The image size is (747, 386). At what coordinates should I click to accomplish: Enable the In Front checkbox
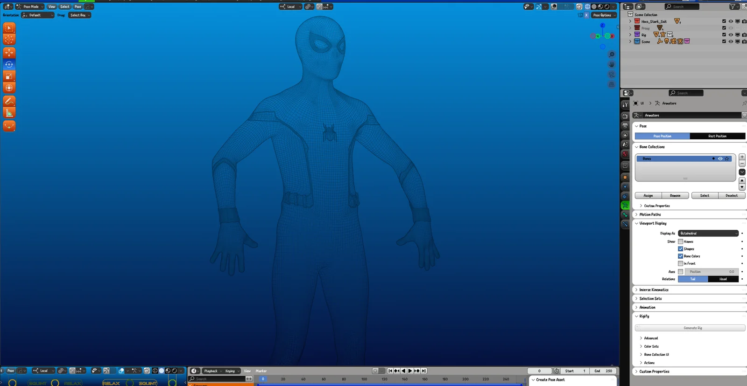[x=680, y=263]
